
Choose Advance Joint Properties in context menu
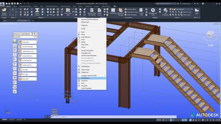click(x=92, y=55)
